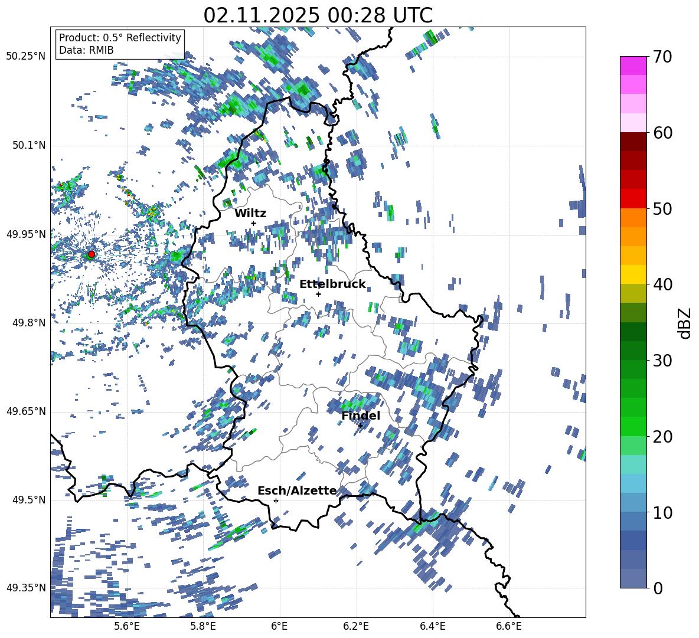Image resolution: width=699 pixels, height=638 pixels.
Task: Select the Ettelbruck city label
Action: coord(332,284)
